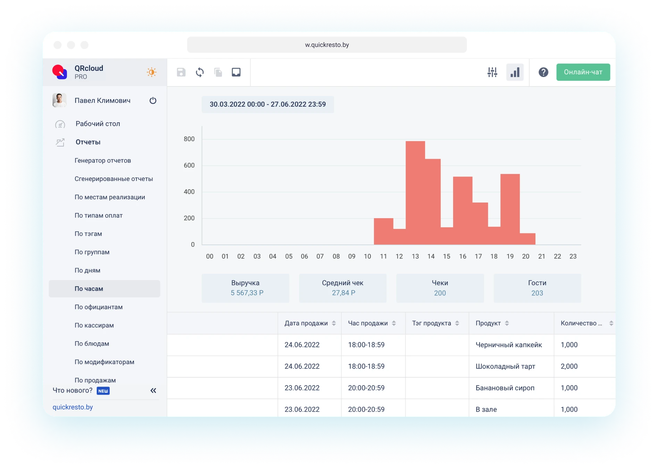Screen dimensions: 657x469
Task: Select Генератор отчетов menu item
Action: pos(103,161)
